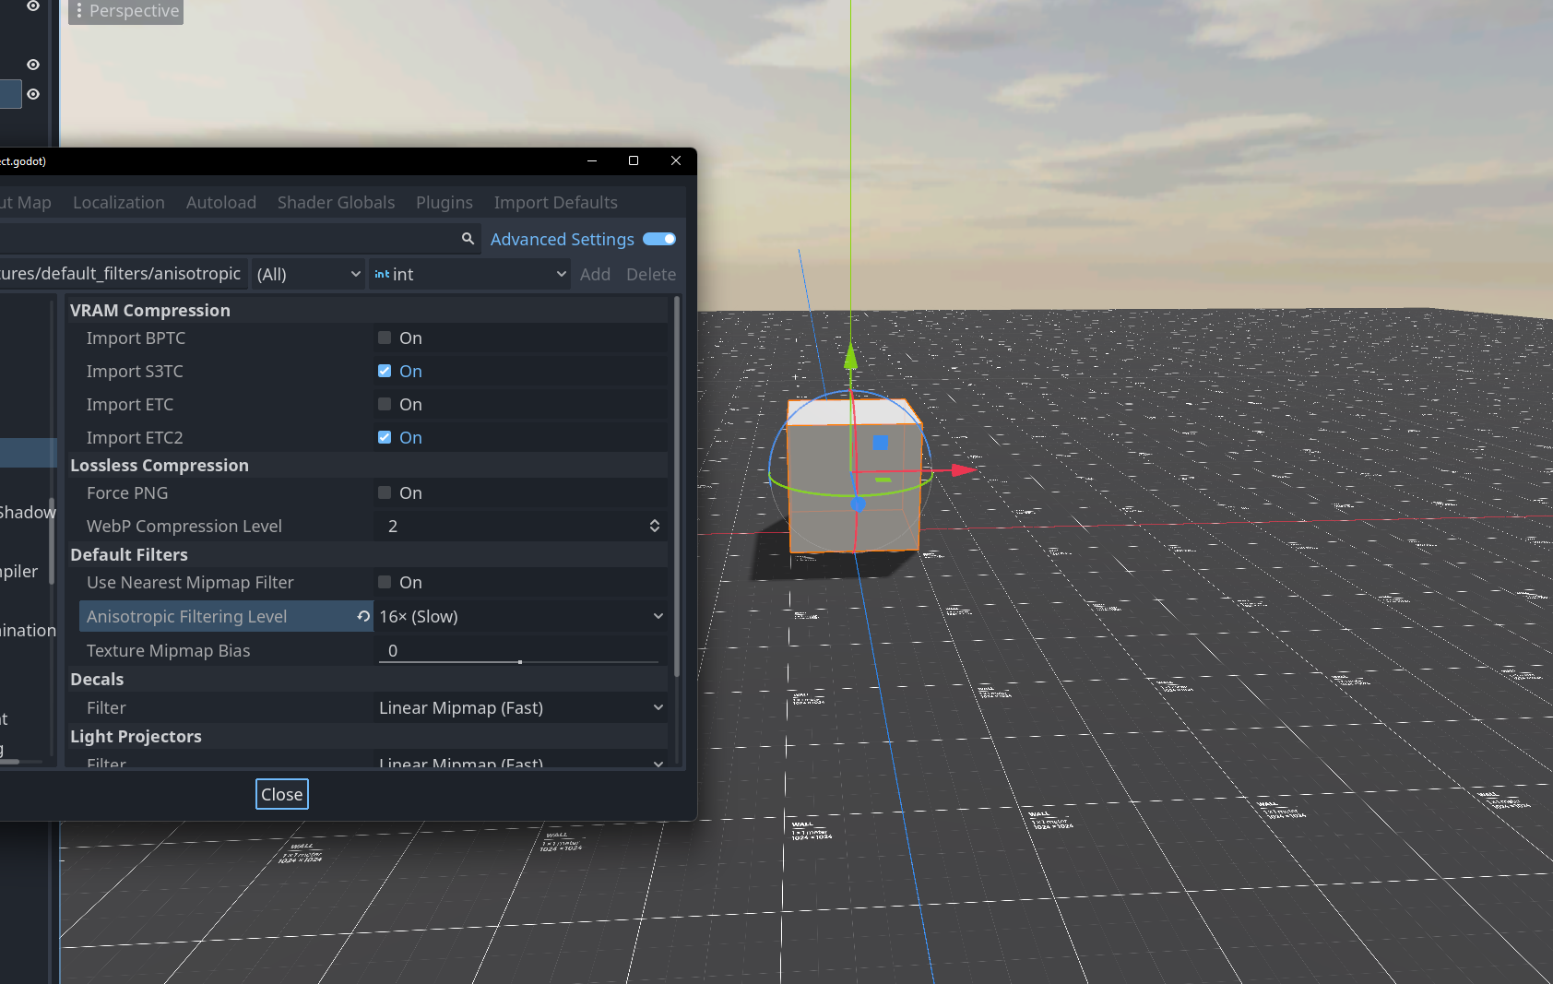Click the green Y-axis arrow of the gizmo
1553x984 pixels.
pos(850,355)
